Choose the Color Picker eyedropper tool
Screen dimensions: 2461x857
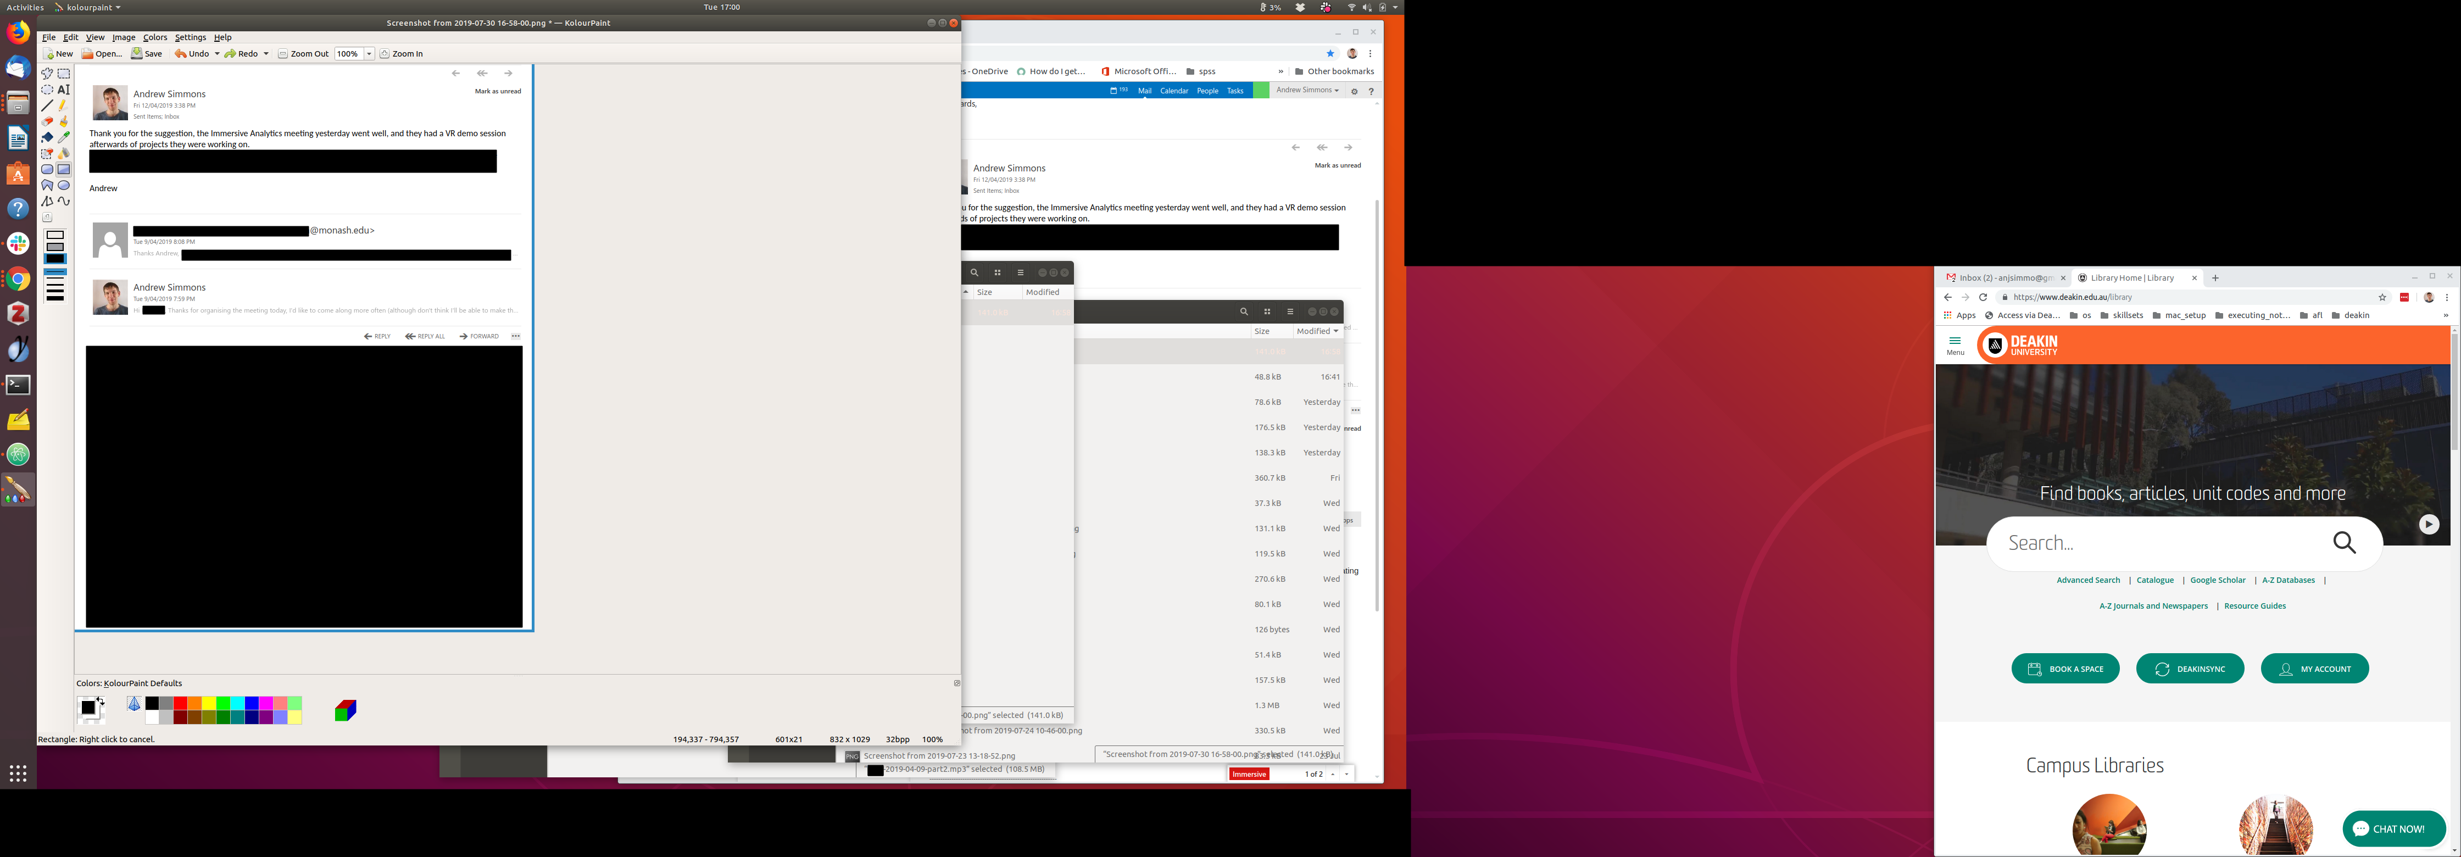[x=64, y=137]
